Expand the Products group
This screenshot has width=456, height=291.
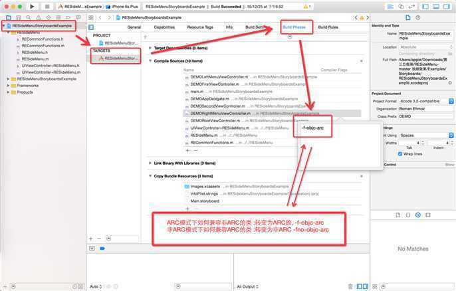(x=8, y=92)
